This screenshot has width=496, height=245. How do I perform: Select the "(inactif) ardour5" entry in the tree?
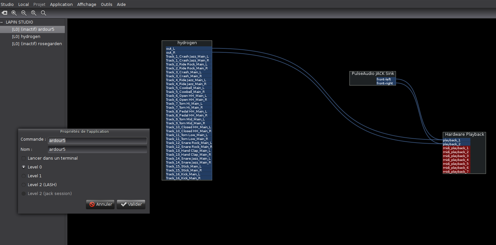click(x=33, y=29)
